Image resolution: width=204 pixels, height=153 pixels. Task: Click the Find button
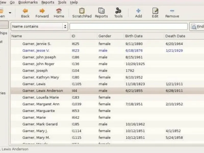[x=197, y=27]
